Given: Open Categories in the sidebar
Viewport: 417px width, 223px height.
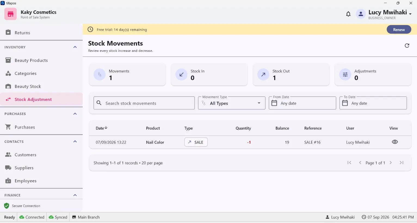Looking at the screenshot, I should [41, 73].
